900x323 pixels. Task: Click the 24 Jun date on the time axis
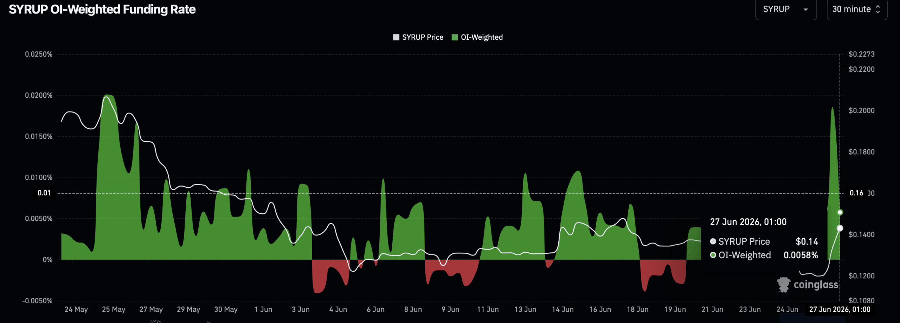[787, 309]
